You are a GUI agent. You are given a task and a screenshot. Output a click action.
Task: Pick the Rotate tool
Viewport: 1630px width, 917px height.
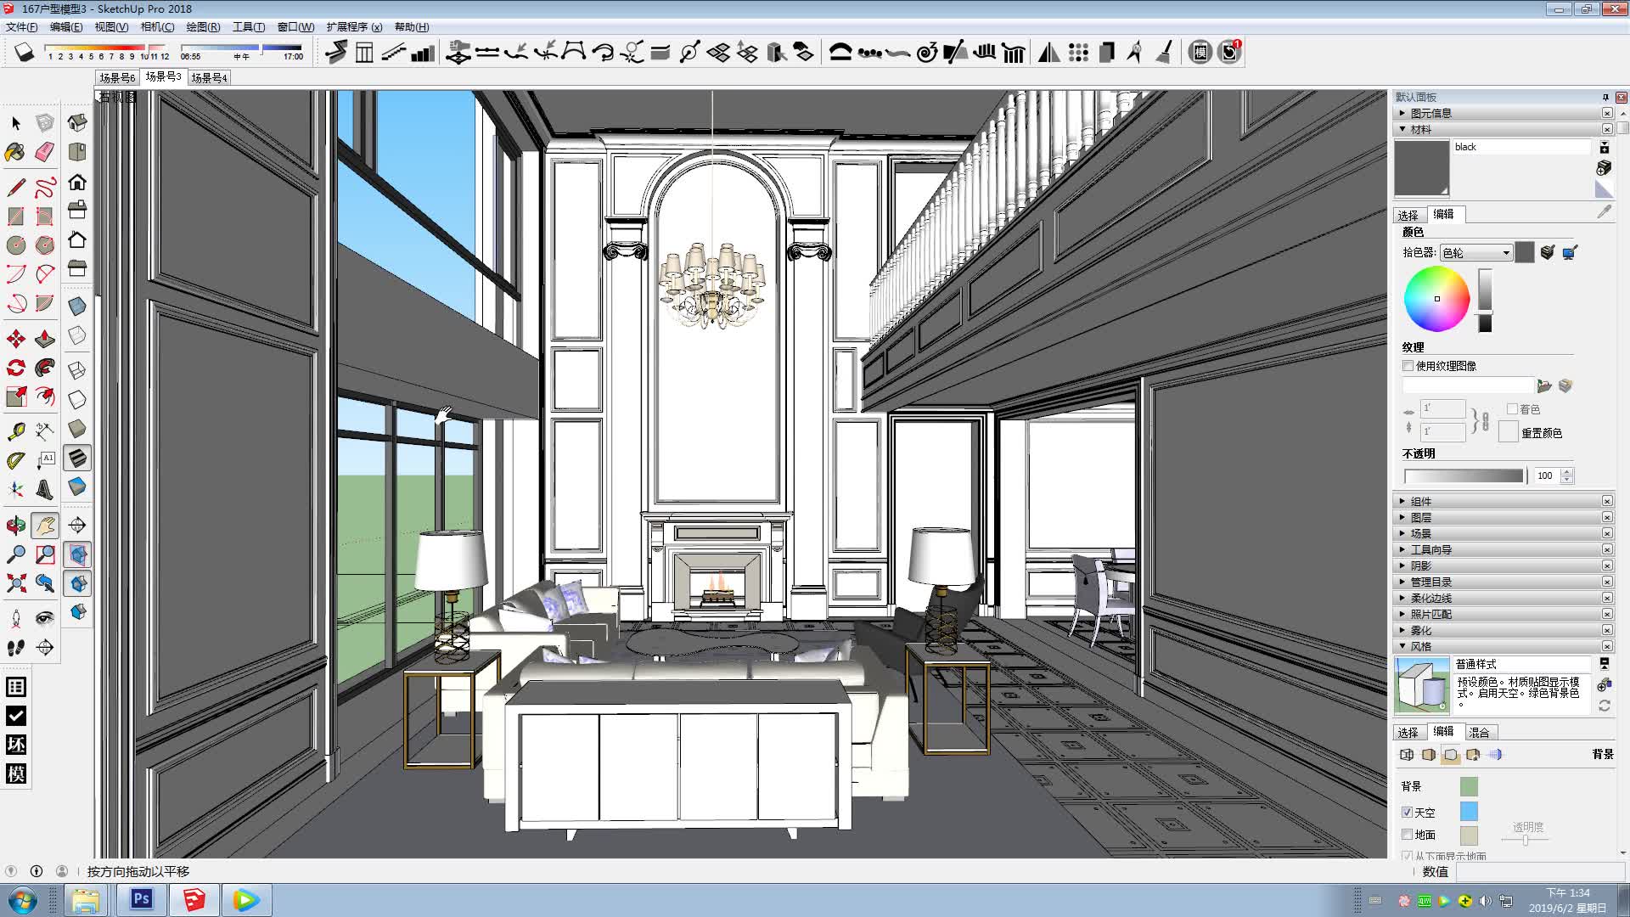click(x=15, y=368)
